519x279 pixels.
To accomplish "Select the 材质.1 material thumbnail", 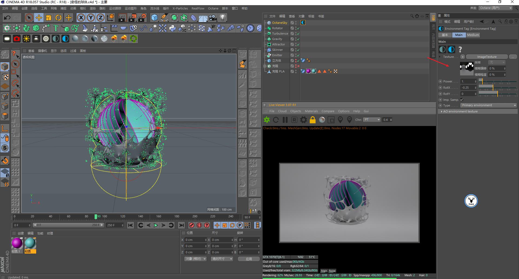I will point(17,243).
